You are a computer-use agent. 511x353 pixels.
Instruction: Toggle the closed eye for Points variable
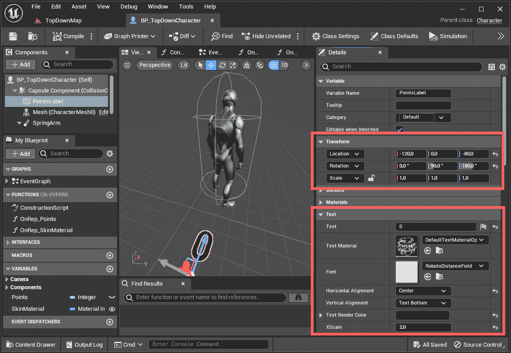[x=112, y=297]
